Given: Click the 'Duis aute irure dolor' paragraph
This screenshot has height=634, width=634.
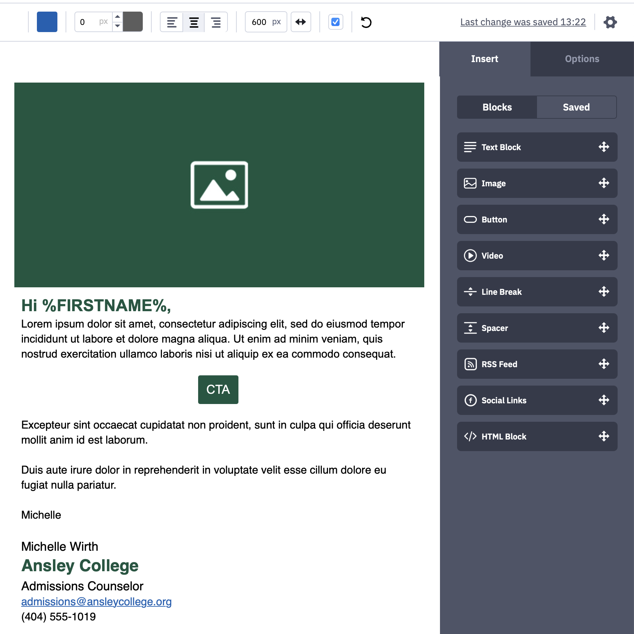Looking at the screenshot, I should pos(204,477).
